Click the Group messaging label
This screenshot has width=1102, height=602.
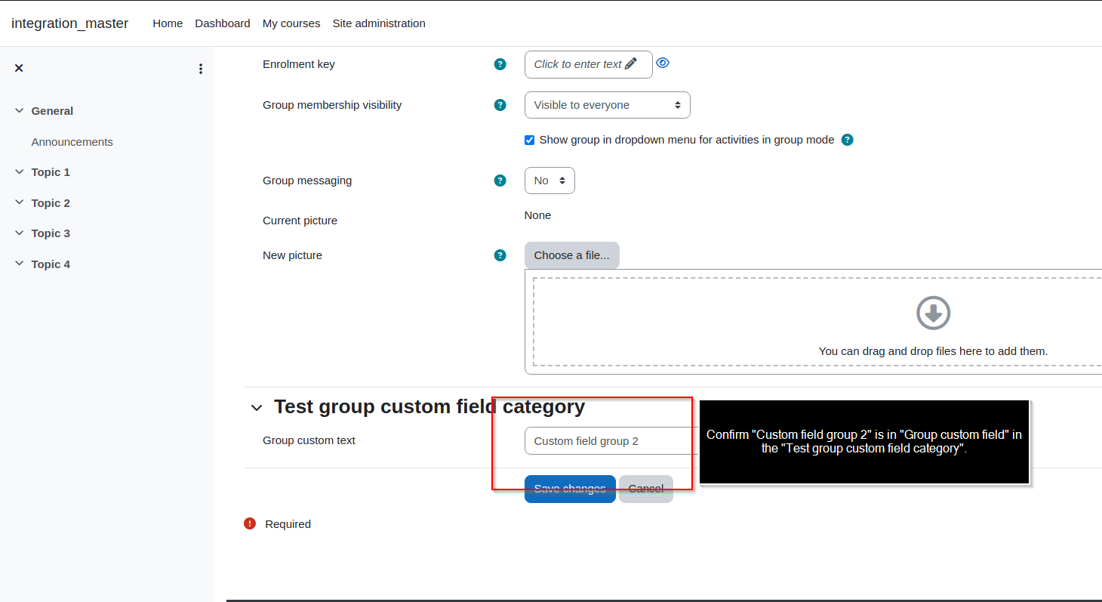tap(307, 181)
